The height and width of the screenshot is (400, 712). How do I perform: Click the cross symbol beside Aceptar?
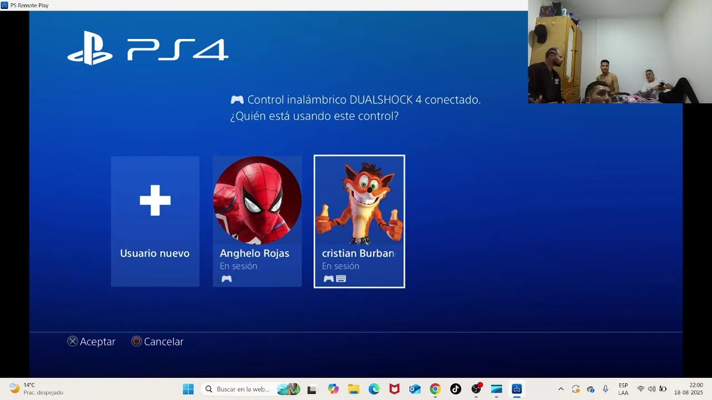point(73,342)
